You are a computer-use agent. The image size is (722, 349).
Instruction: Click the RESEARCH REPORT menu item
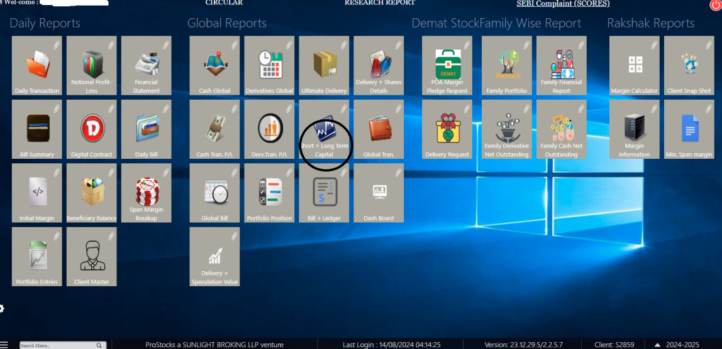pos(380,3)
